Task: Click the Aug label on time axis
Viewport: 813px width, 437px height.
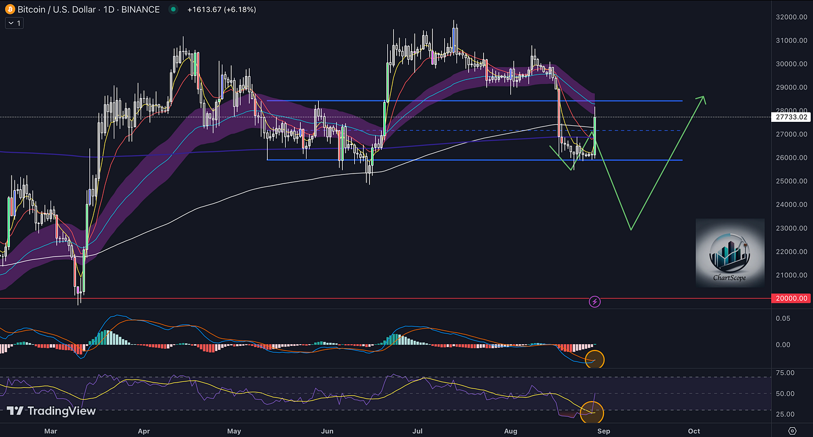Action: (510, 431)
